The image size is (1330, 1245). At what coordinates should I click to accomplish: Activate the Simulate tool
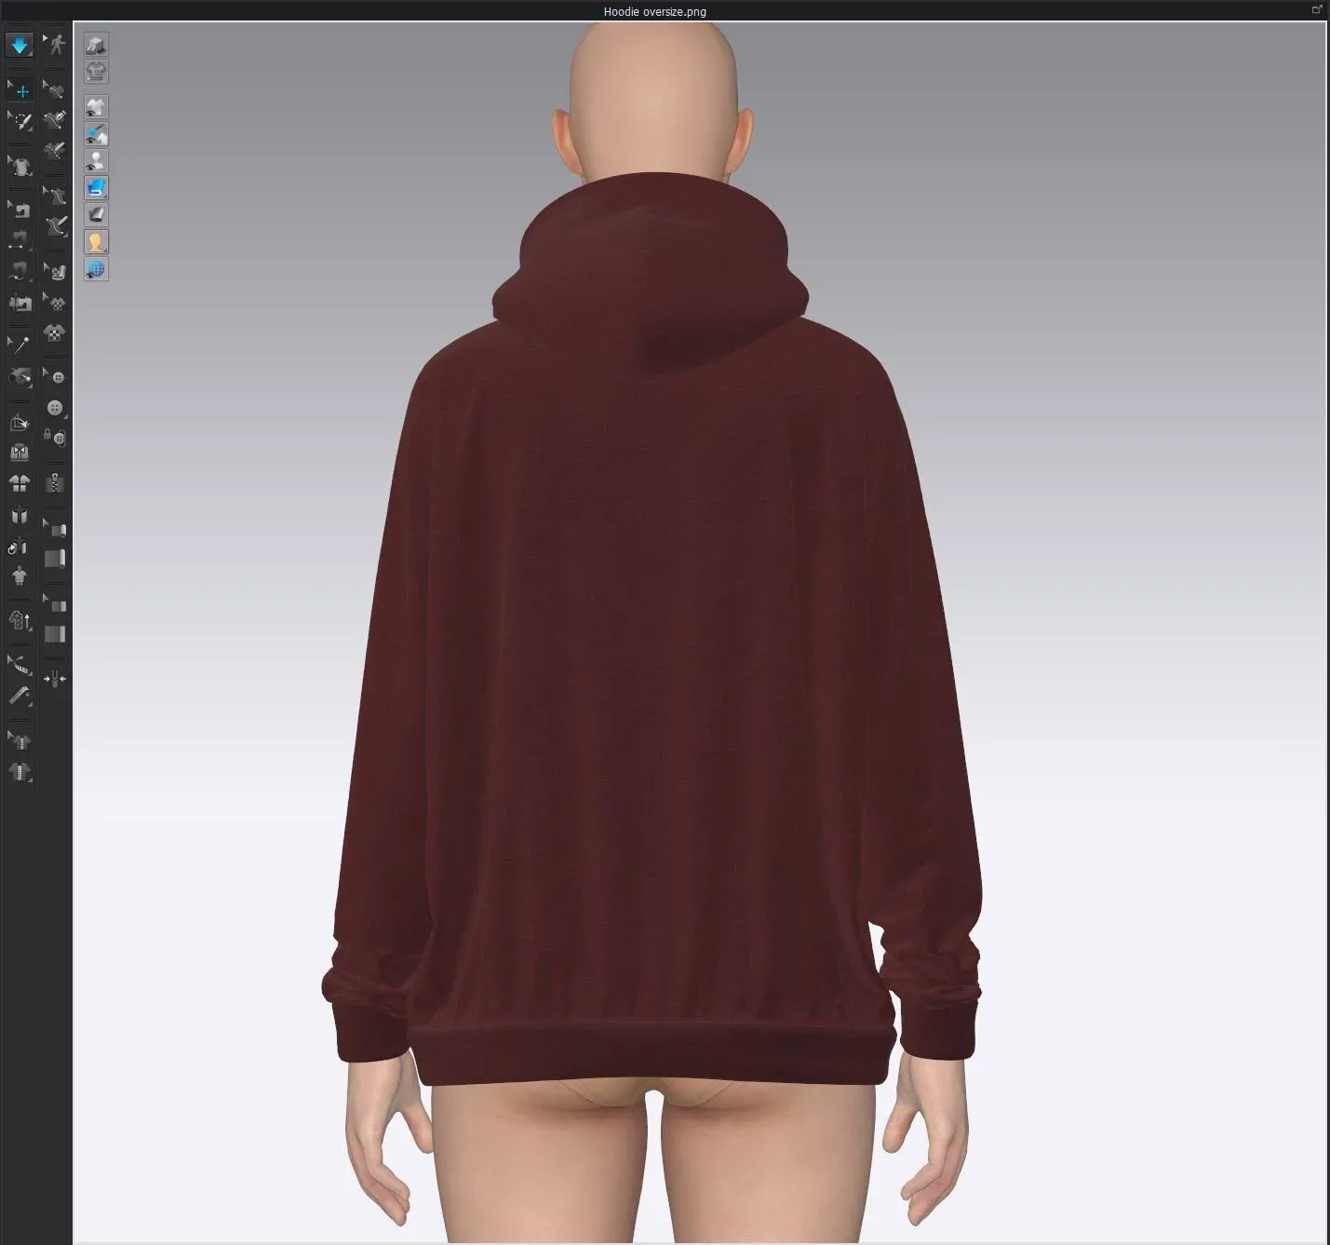[x=20, y=46]
